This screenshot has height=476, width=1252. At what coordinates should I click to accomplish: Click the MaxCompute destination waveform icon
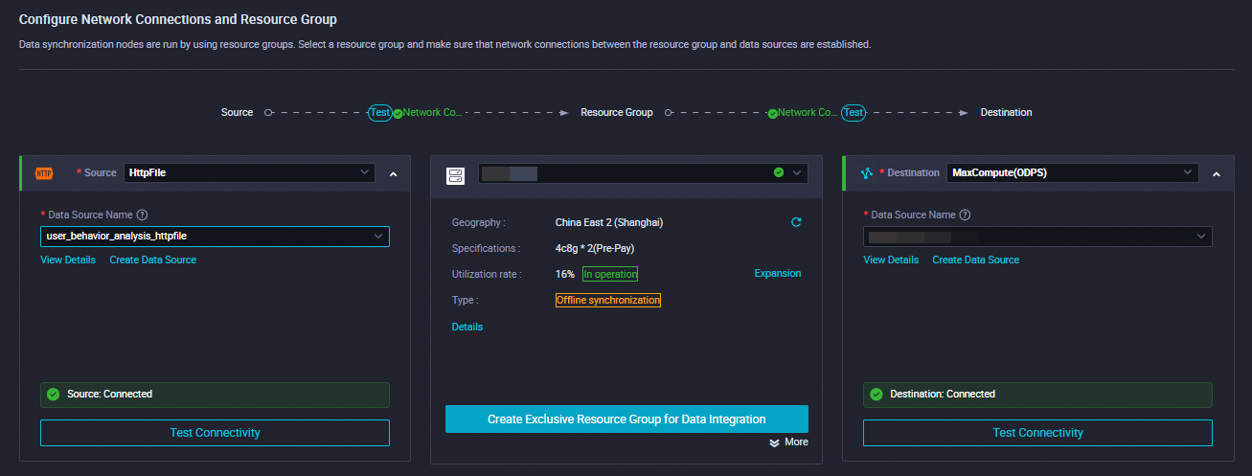click(867, 173)
